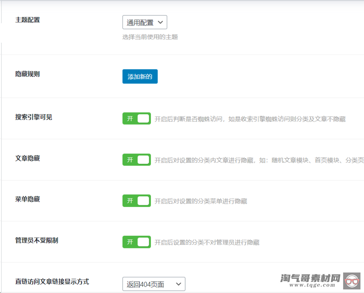Select the 搜索引擎可见 label text
364x293 pixels.
[34, 117]
